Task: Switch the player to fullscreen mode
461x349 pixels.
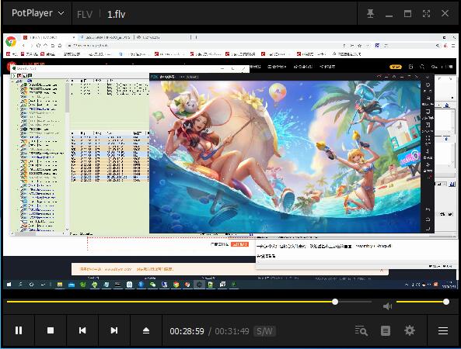Action: [x=426, y=13]
